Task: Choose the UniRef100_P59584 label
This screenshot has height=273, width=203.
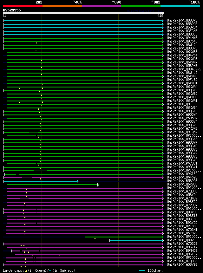Action: [x=182, y=118]
